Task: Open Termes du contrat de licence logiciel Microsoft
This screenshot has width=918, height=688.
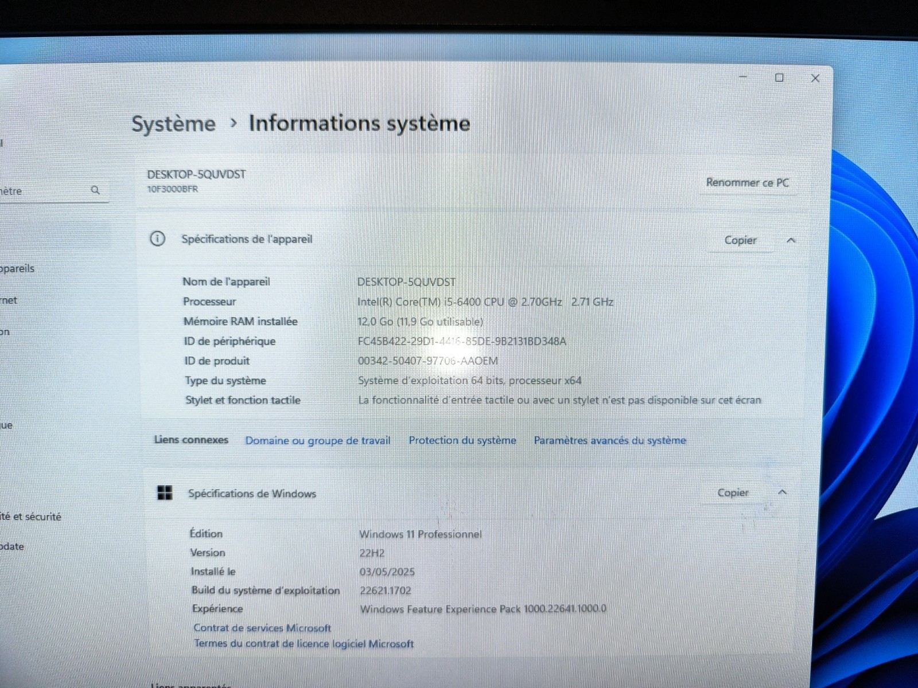Action: click(x=304, y=643)
